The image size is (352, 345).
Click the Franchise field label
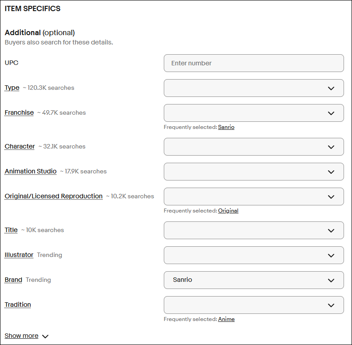19,112
